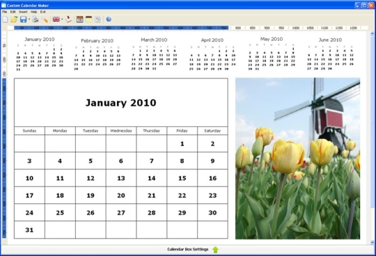Viewport: 376px width, 256px height.
Task: Expand Calendar Box Settings panel
Action: click(x=188, y=249)
